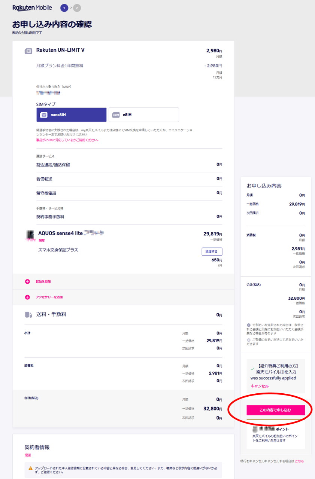This screenshot has height=479, width=315.
Task: Select the nanoSIM type option
Action: tap(72, 115)
